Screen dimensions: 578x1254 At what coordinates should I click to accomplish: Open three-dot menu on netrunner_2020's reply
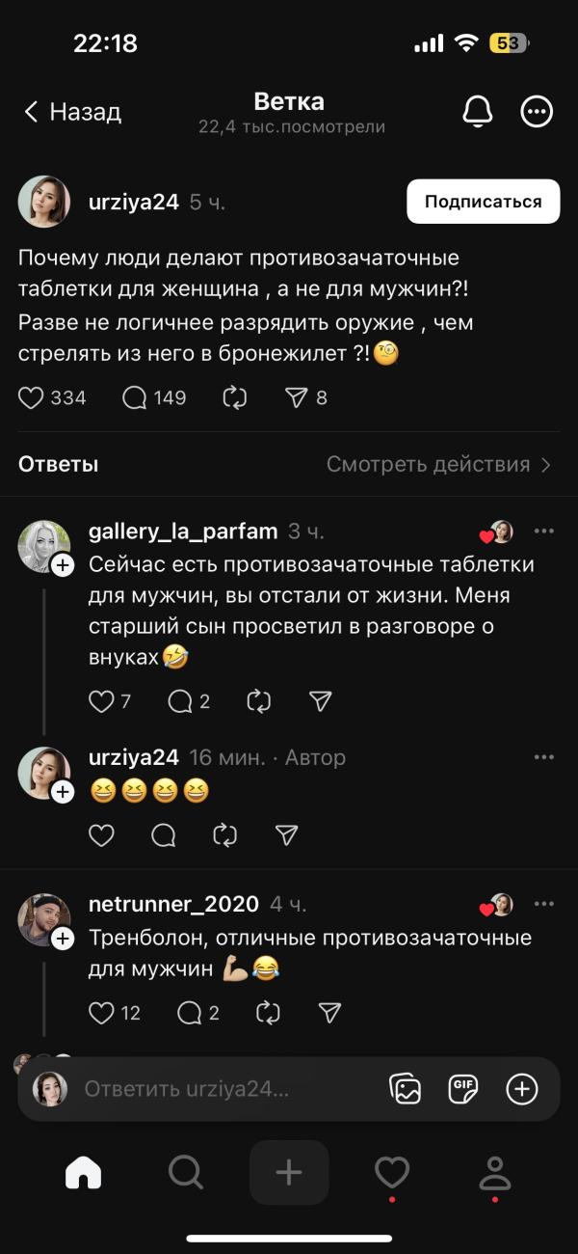click(x=544, y=904)
